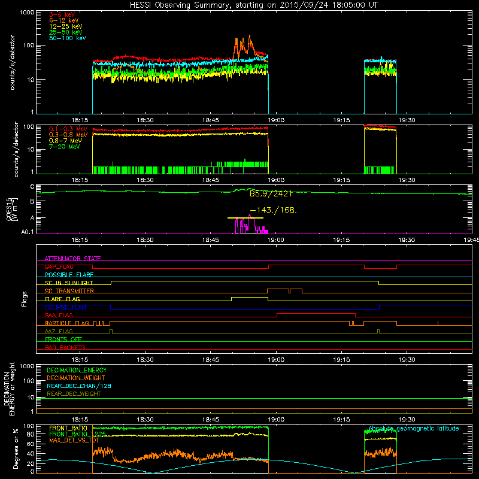Select the SAA_FLAG label

coord(59,315)
